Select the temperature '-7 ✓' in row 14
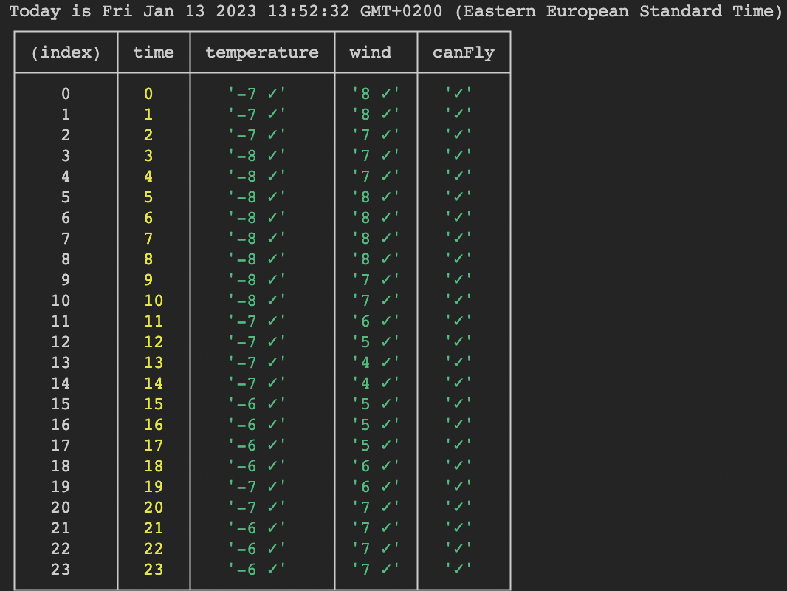The width and height of the screenshot is (787, 591). [257, 383]
